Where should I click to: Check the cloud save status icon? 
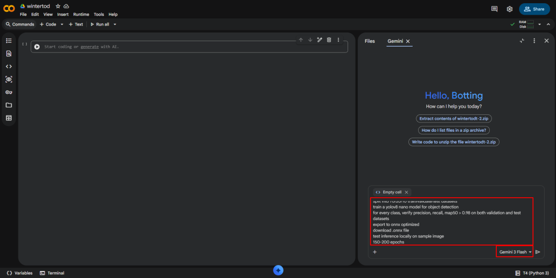pos(66,6)
